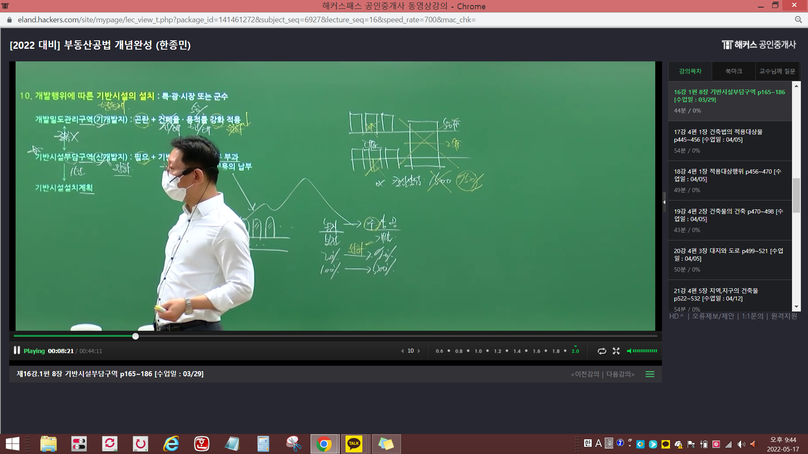This screenshot has height=454, width=808.
Task: Open KakaoTalk tray notification icon
Action: pos(665,444)
